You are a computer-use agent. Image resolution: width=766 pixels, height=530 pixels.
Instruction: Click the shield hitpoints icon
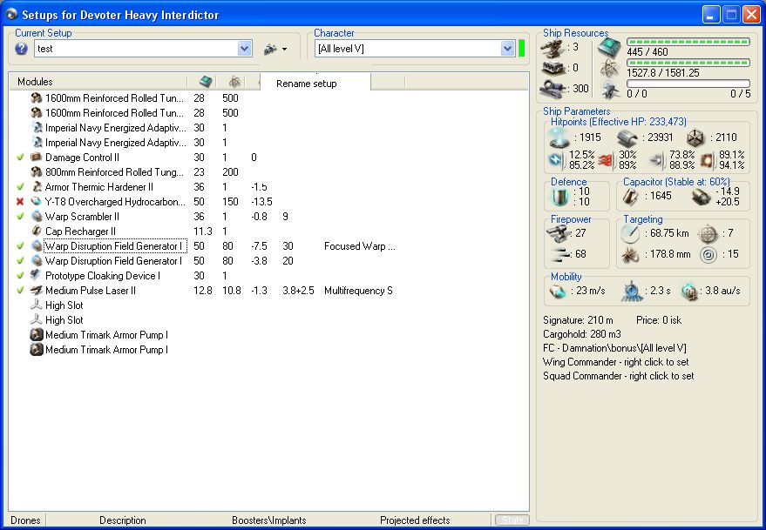coord(559,138)
